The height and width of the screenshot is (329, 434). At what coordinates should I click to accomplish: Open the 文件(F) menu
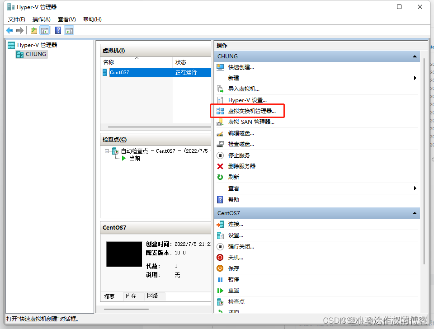(16, 19)
